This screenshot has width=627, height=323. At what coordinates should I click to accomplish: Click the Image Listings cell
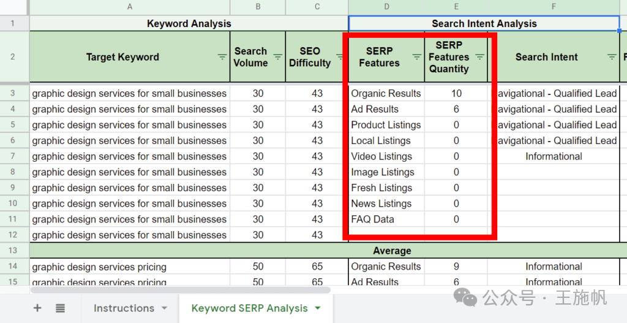(386, 172)
